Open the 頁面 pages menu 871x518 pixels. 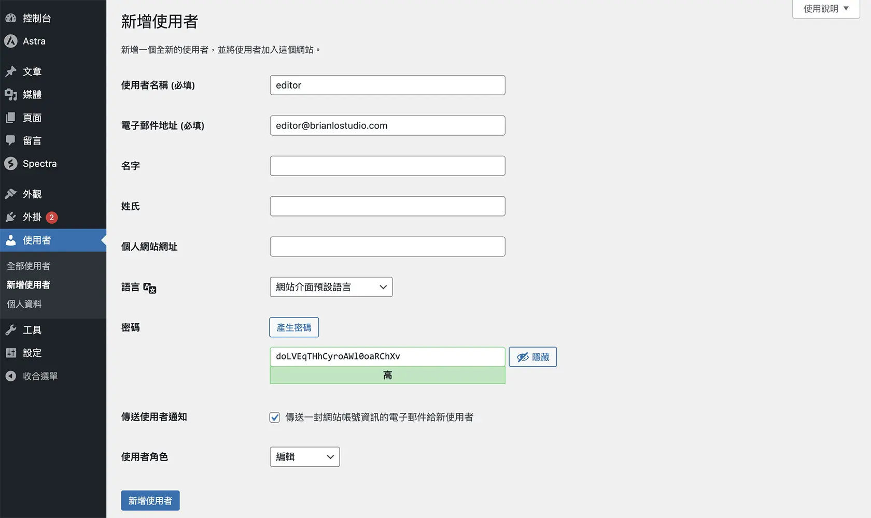coord(53,118)
